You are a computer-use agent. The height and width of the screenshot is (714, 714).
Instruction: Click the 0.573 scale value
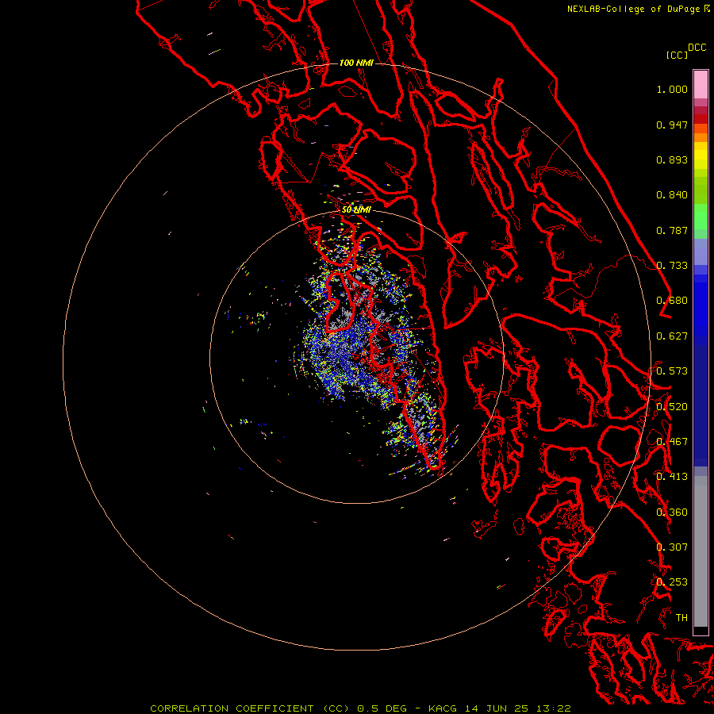click(672, 371)
